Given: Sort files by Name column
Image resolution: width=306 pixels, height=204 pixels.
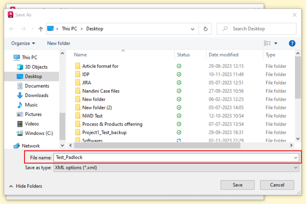Looking at the screenshot, I should pos(80,55).
